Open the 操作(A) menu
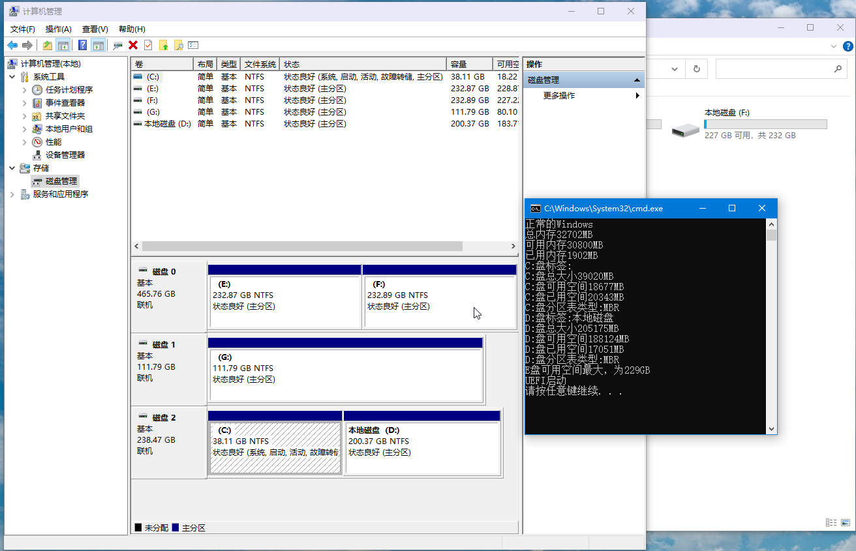The height and width of the screenshot is (551, 856). (59, 29)
